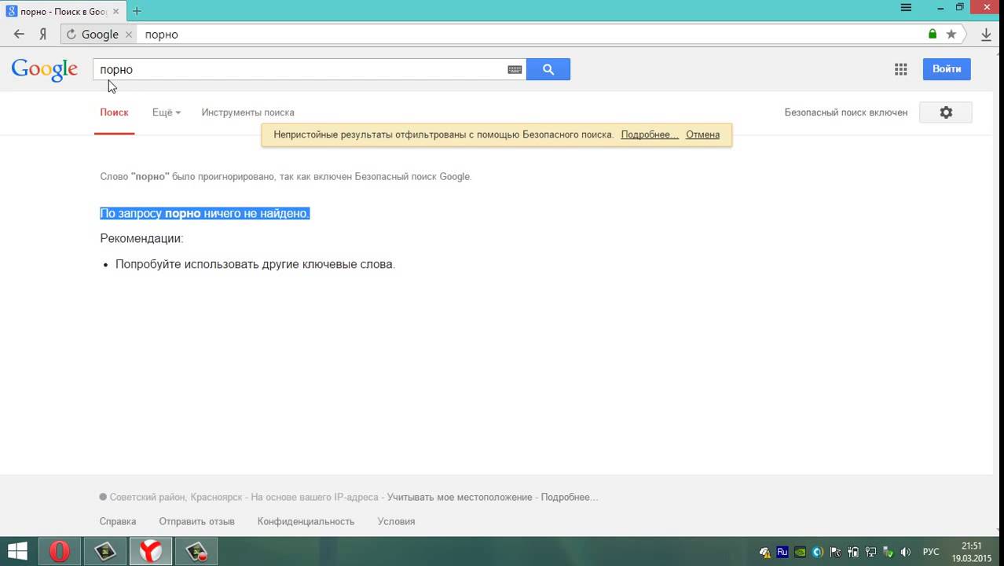
Task: Reload the page with the refresh icon
Action: pyautogui.click(x=71, y=34)
